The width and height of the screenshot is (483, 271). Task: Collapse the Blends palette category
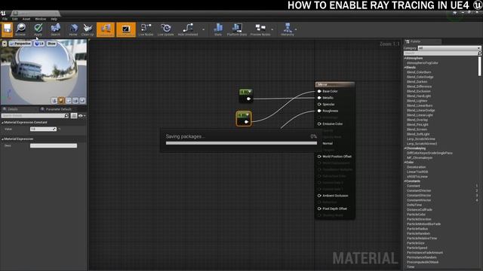point(405,67)
